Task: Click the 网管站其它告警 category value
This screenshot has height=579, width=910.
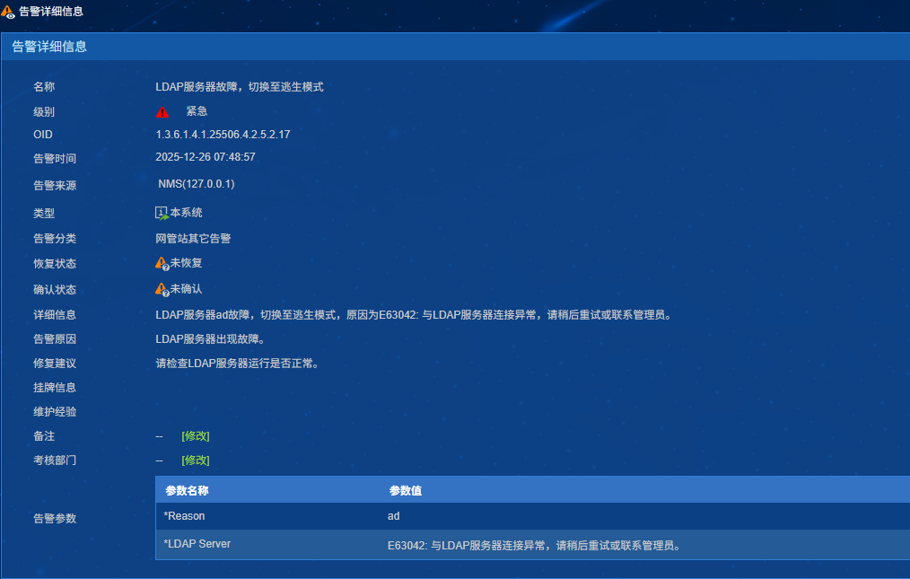Action: 193,239
